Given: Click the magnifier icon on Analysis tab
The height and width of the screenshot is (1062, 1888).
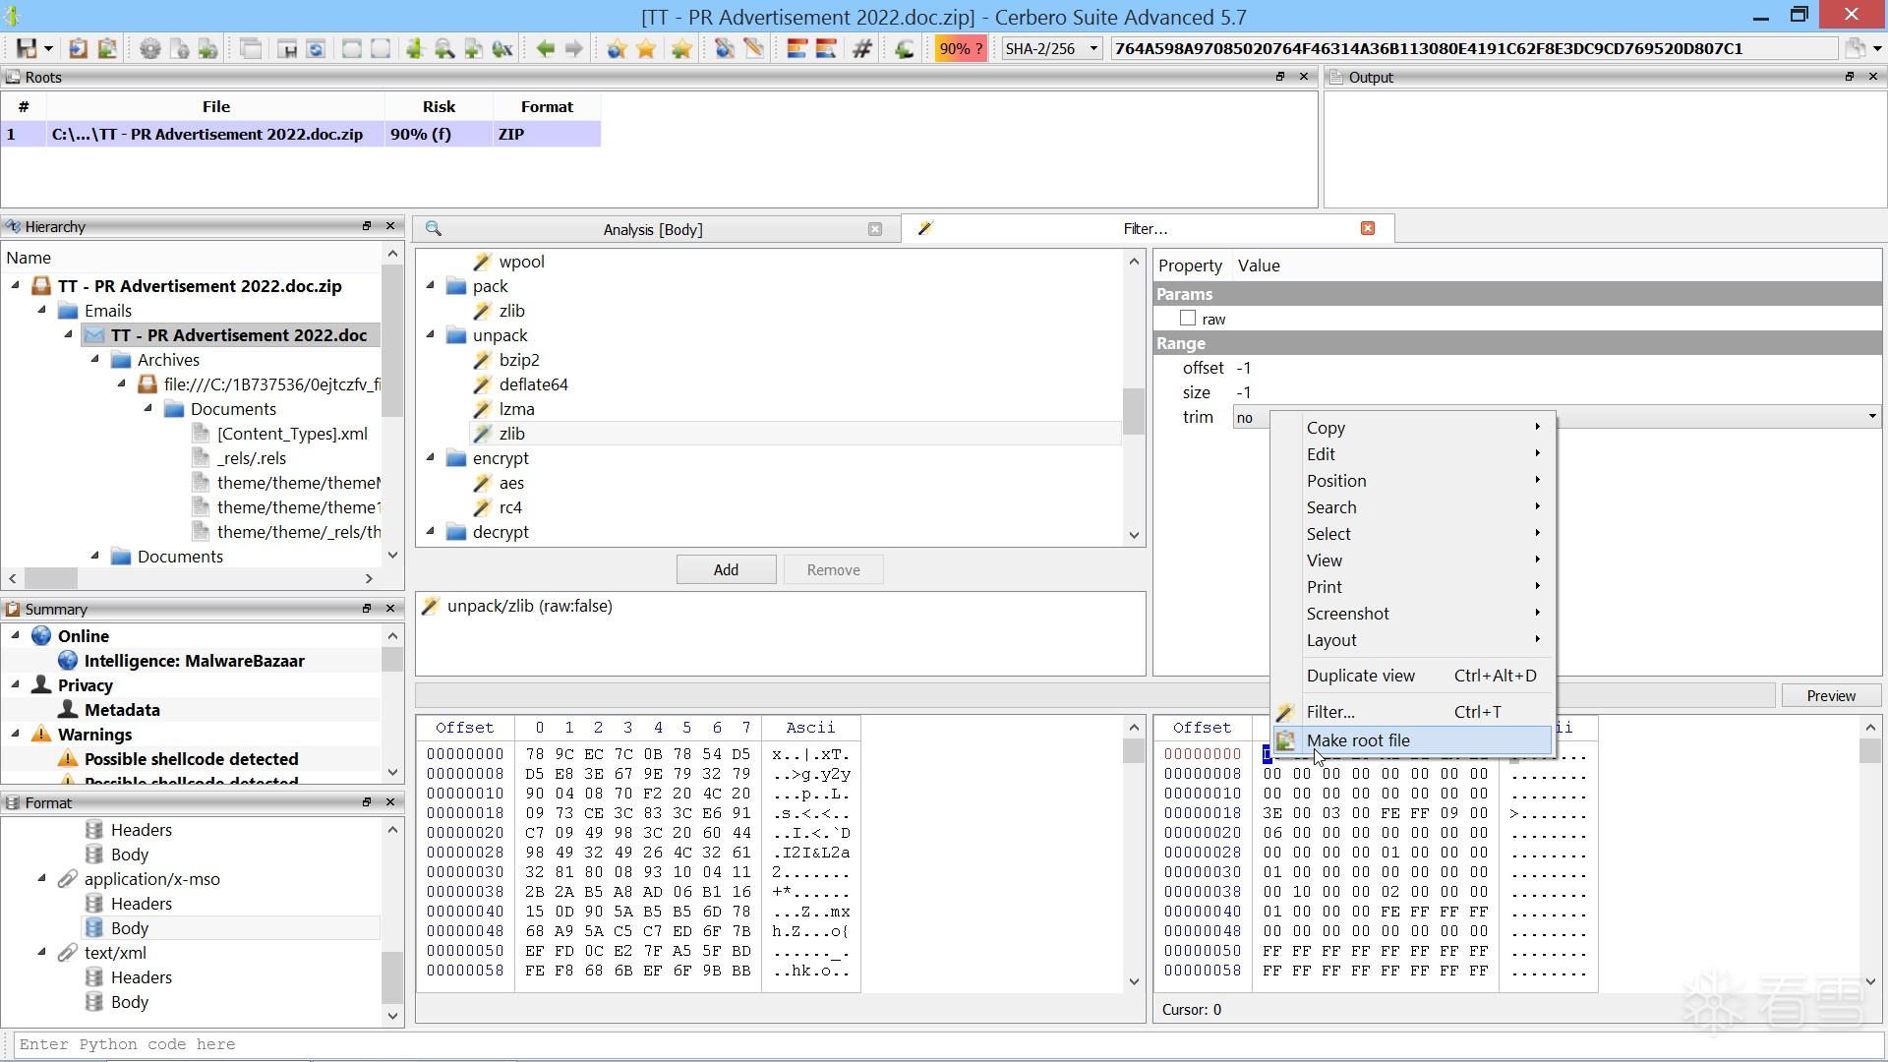Looking at the screenshot, I should [x=434, y=229].
